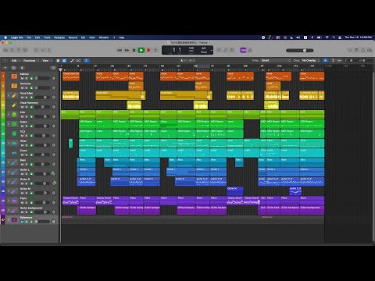Image resolution: width=375 pixels, height=281 pixels.
Task: Toggle Cycle mode in the transport
Action: tap(155, 50)
